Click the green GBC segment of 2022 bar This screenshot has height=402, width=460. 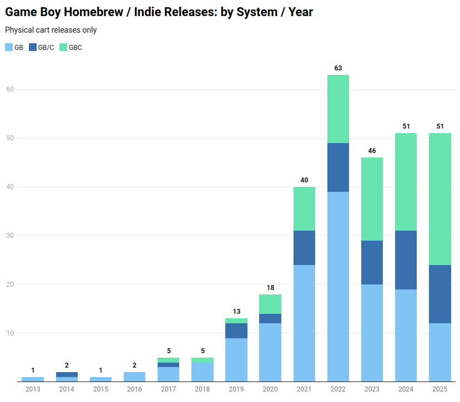click(x=338, y=109)
